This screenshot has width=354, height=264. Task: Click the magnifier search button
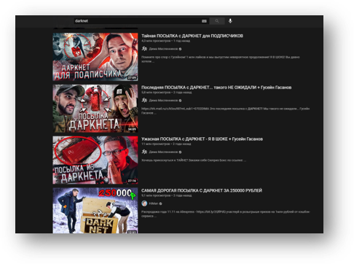[217, 21]
